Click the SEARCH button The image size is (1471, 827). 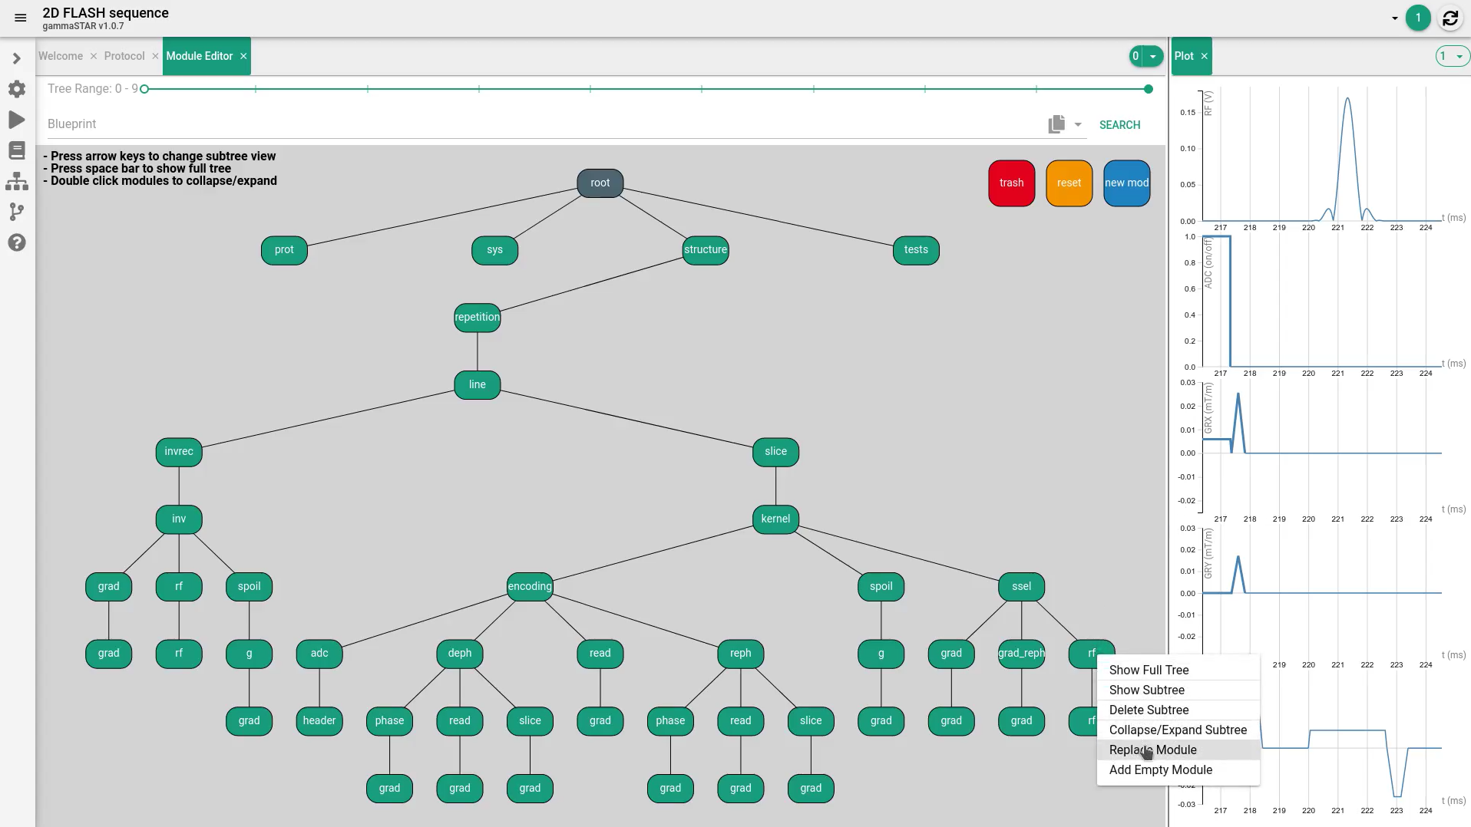coord(1119,125)
